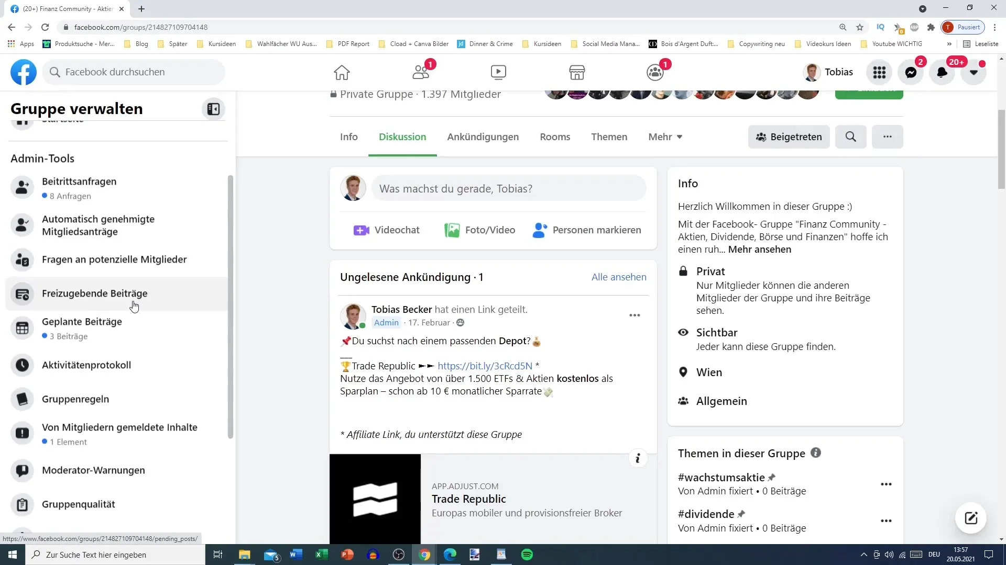Open Gruppenqualität

tap(116, 504)
